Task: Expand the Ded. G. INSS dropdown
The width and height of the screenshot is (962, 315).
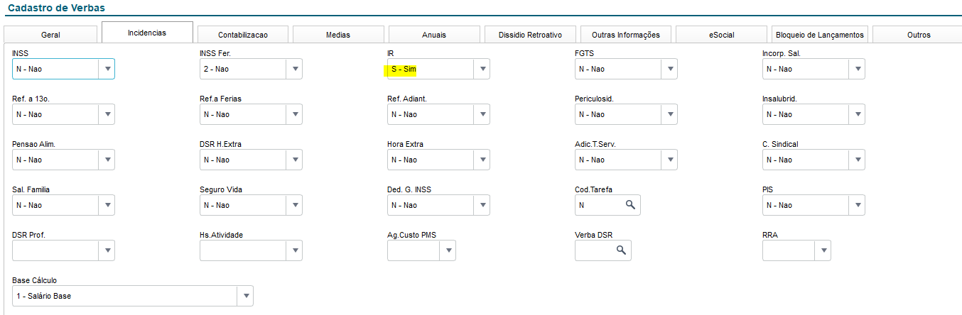Action: [x=482, y=205]
